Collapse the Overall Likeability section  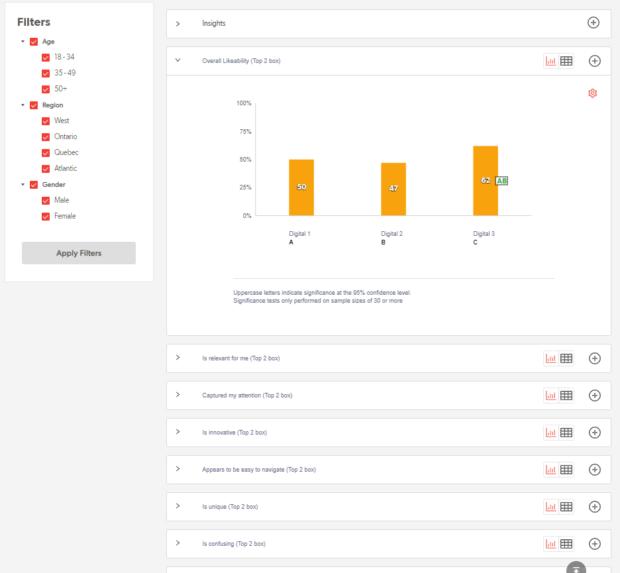pos(178,60)
